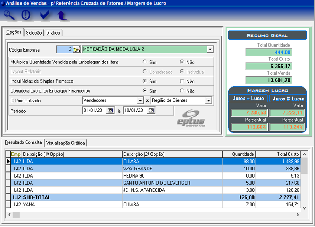
Task: Select Não for Inclui Notas de Simples Remessa
Action: click(x=182, y=81)
